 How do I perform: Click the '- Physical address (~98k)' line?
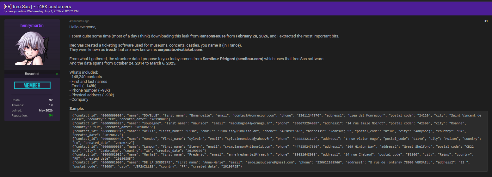[92, 95]
